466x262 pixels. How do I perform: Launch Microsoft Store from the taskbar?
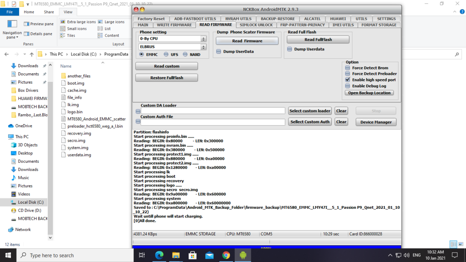click(192, 255)
